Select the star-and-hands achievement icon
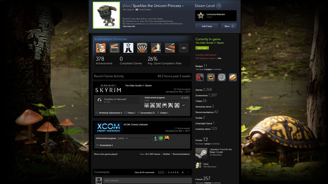Screen dimensions: 328x184 pyautogui.click(x=128, y=48)
